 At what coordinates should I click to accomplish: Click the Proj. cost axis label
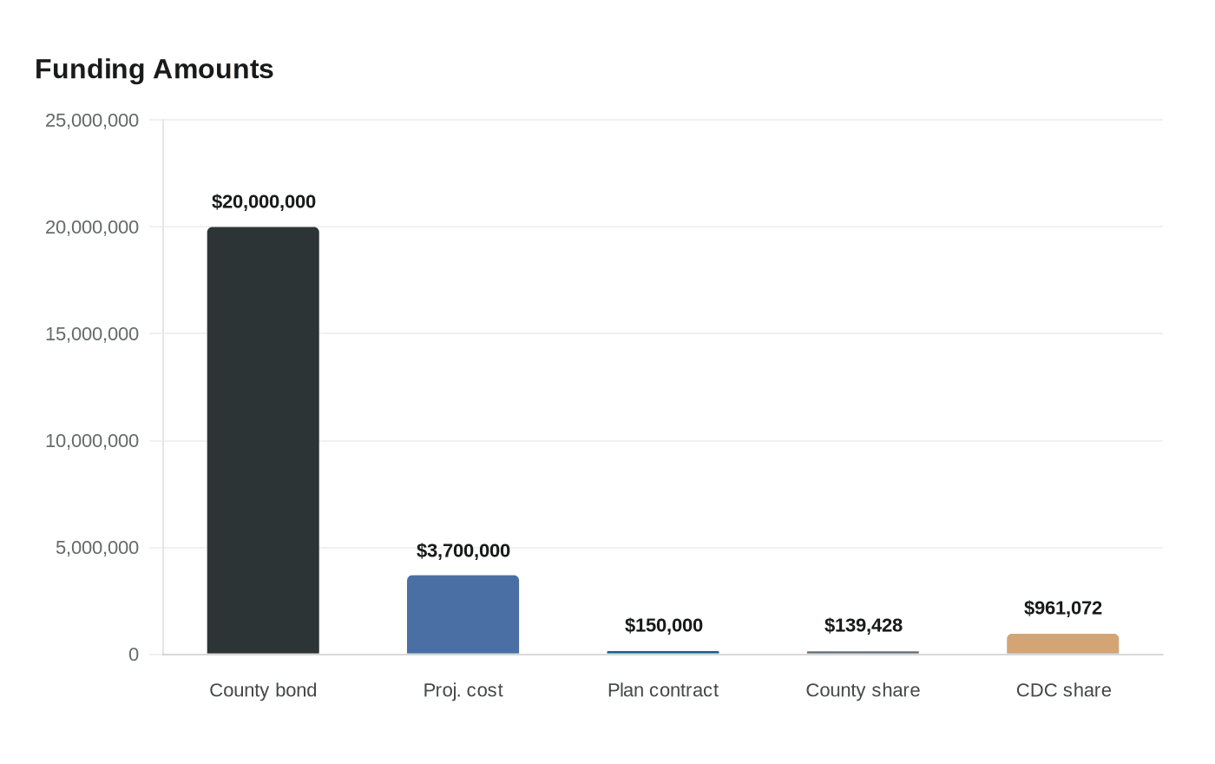point(463,690)
